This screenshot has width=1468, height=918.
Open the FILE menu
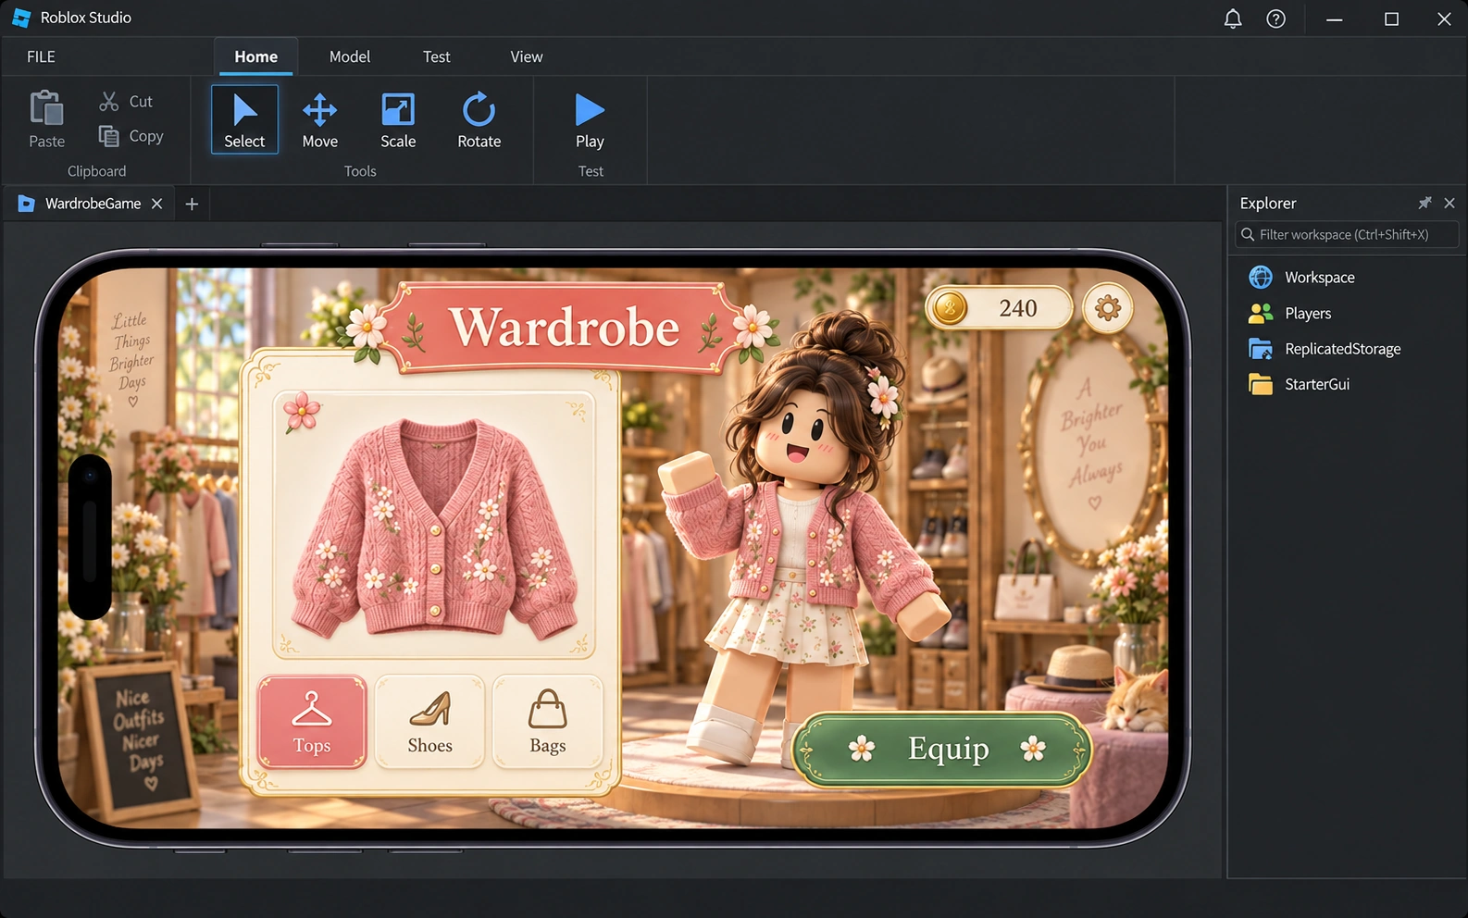click(x=41, y=56)
